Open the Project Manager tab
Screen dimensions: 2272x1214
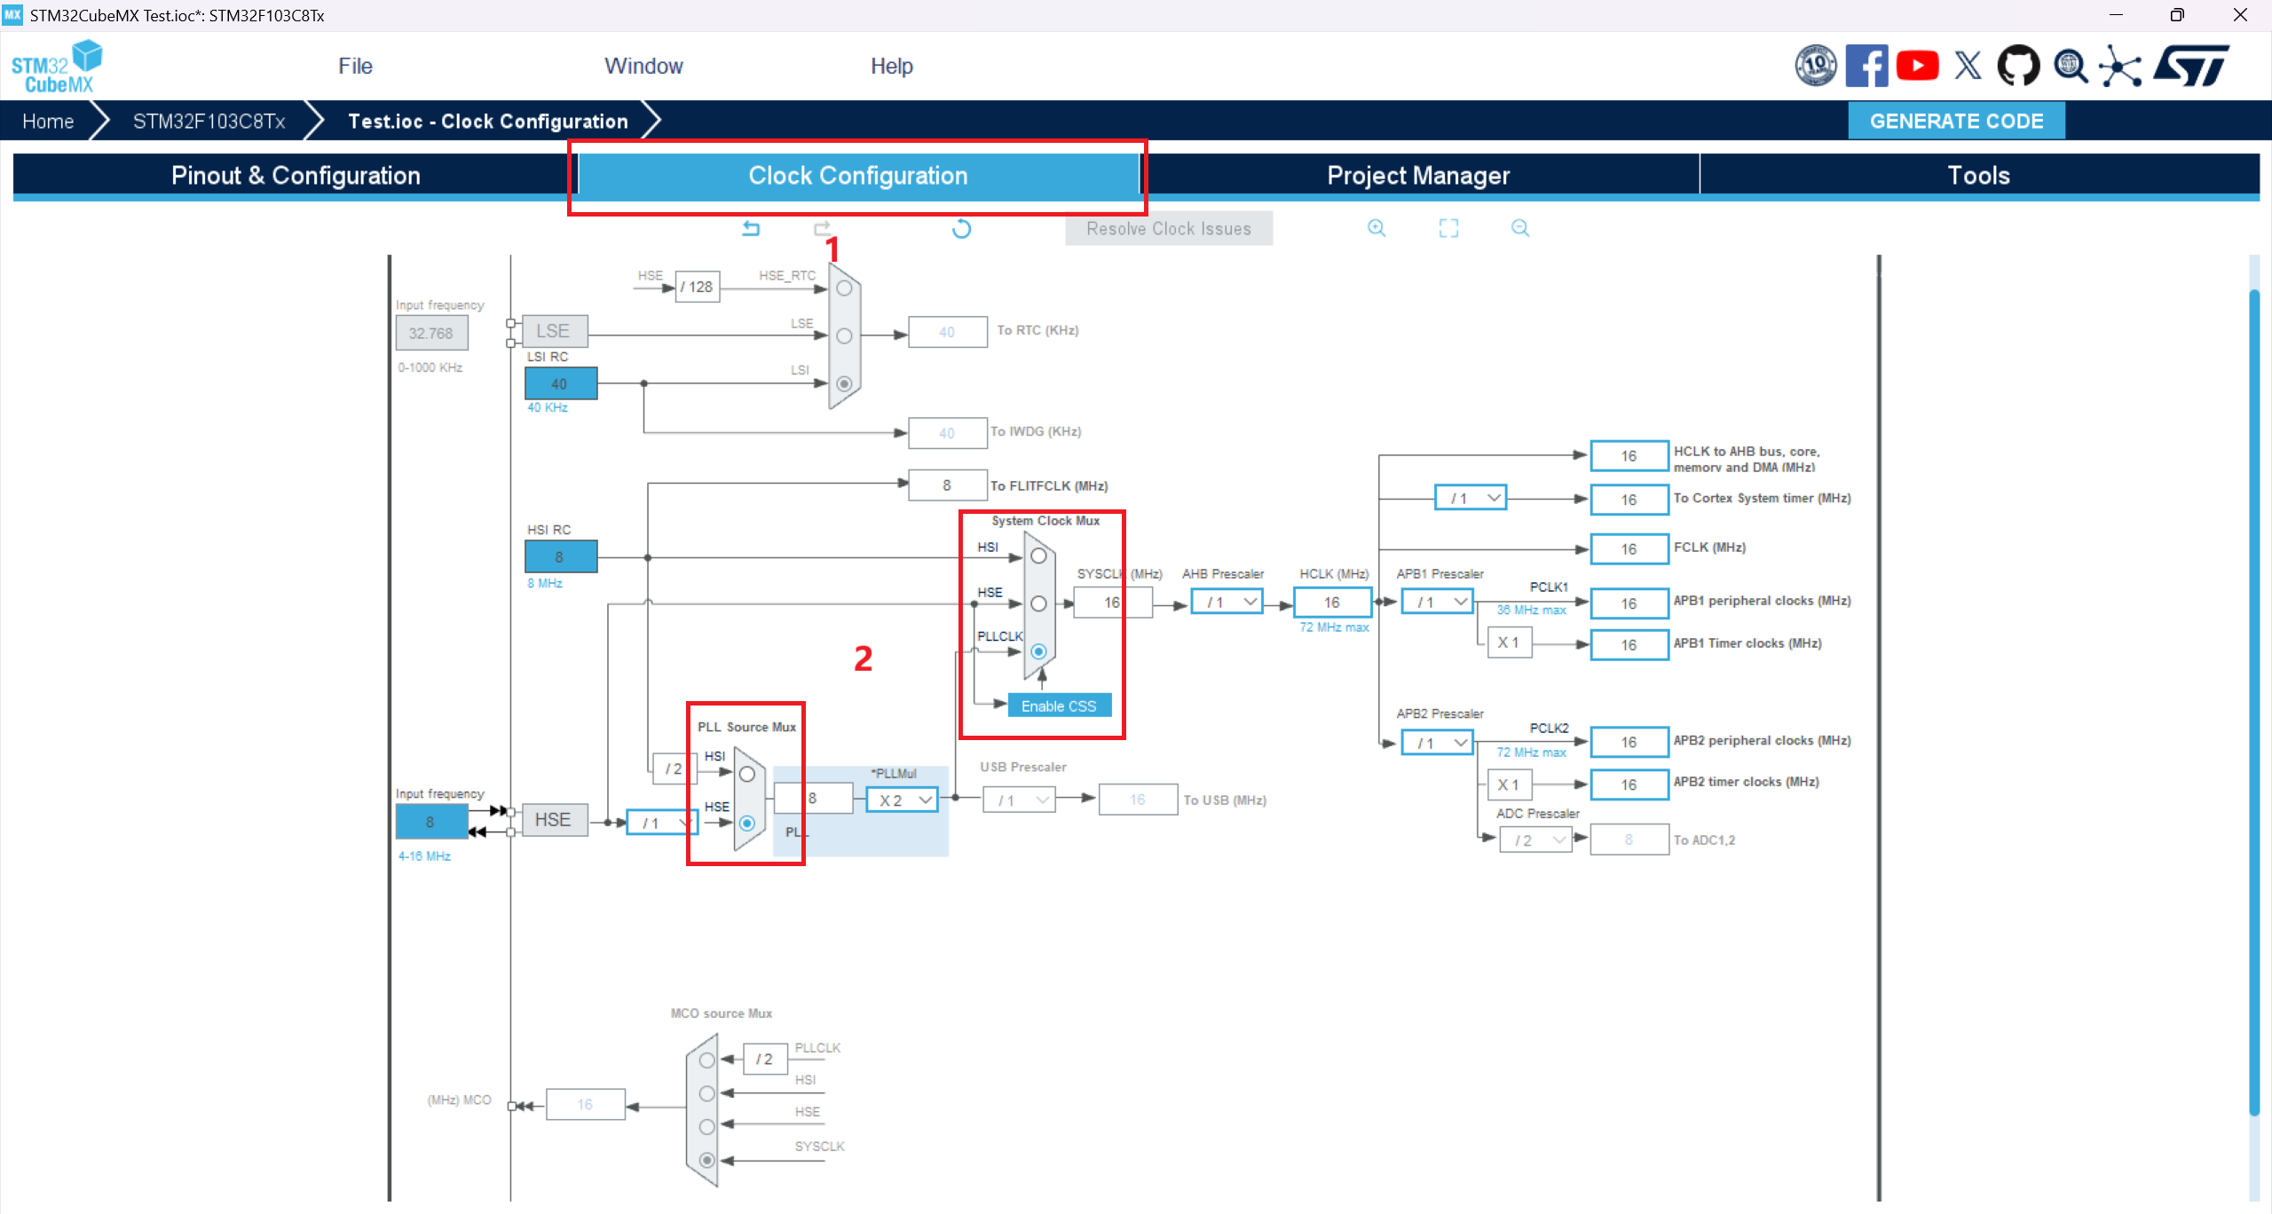(1418, 176)
